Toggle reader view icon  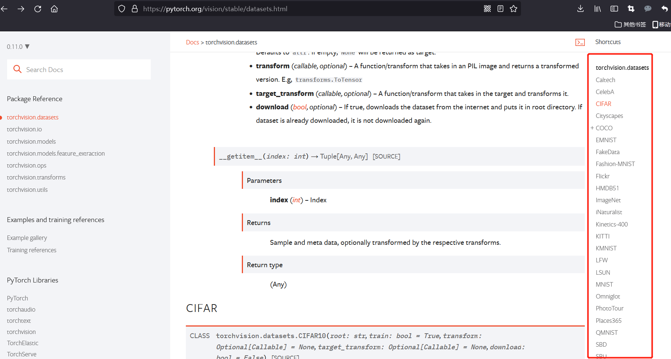click(x=500, y=9)
